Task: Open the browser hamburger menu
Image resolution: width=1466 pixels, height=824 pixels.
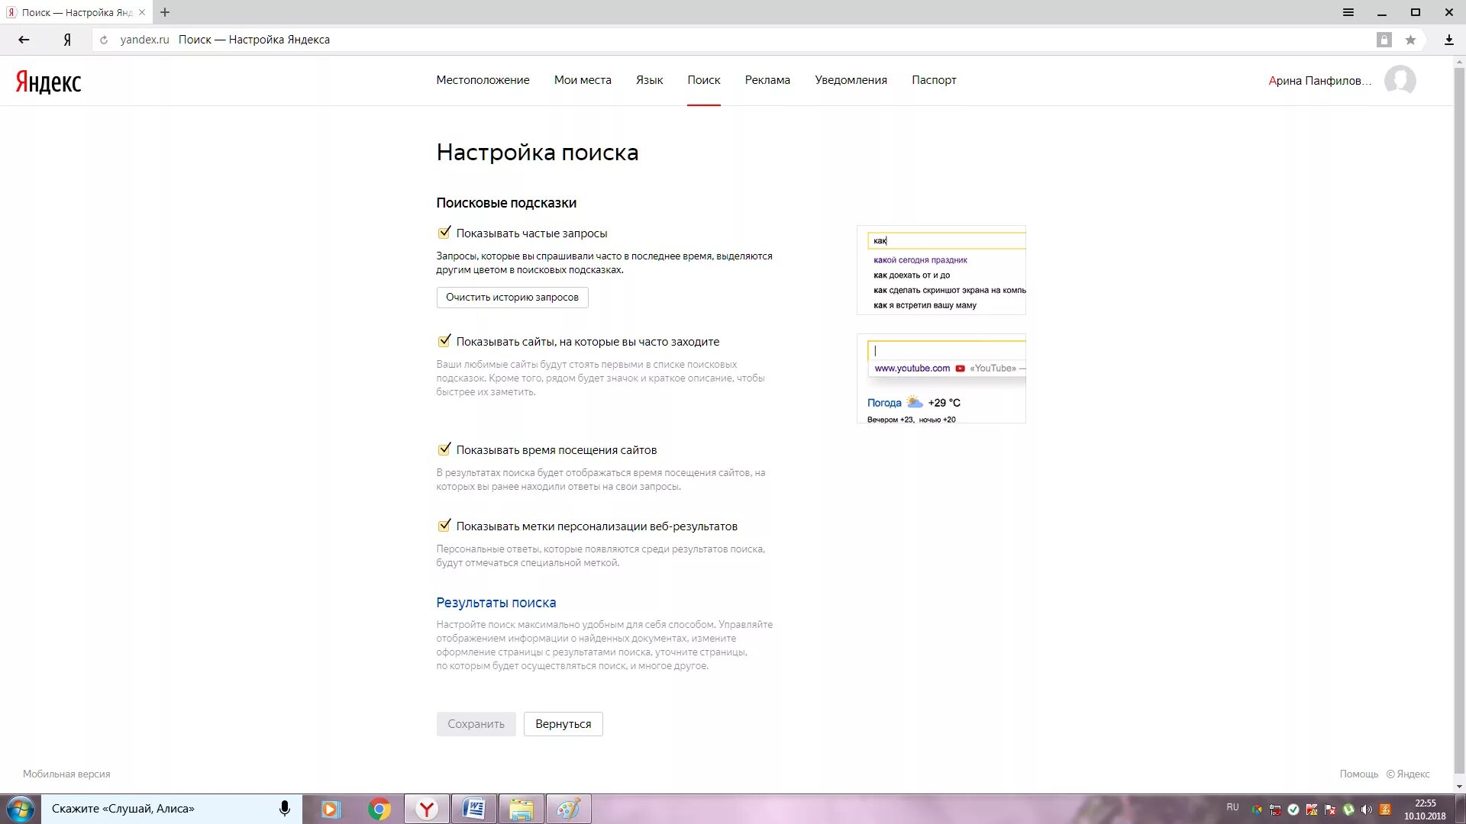Action: (1348, 12)
